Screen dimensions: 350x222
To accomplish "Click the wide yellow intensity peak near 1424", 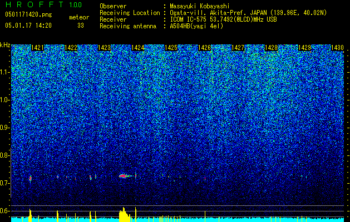I will coord(125,215).
